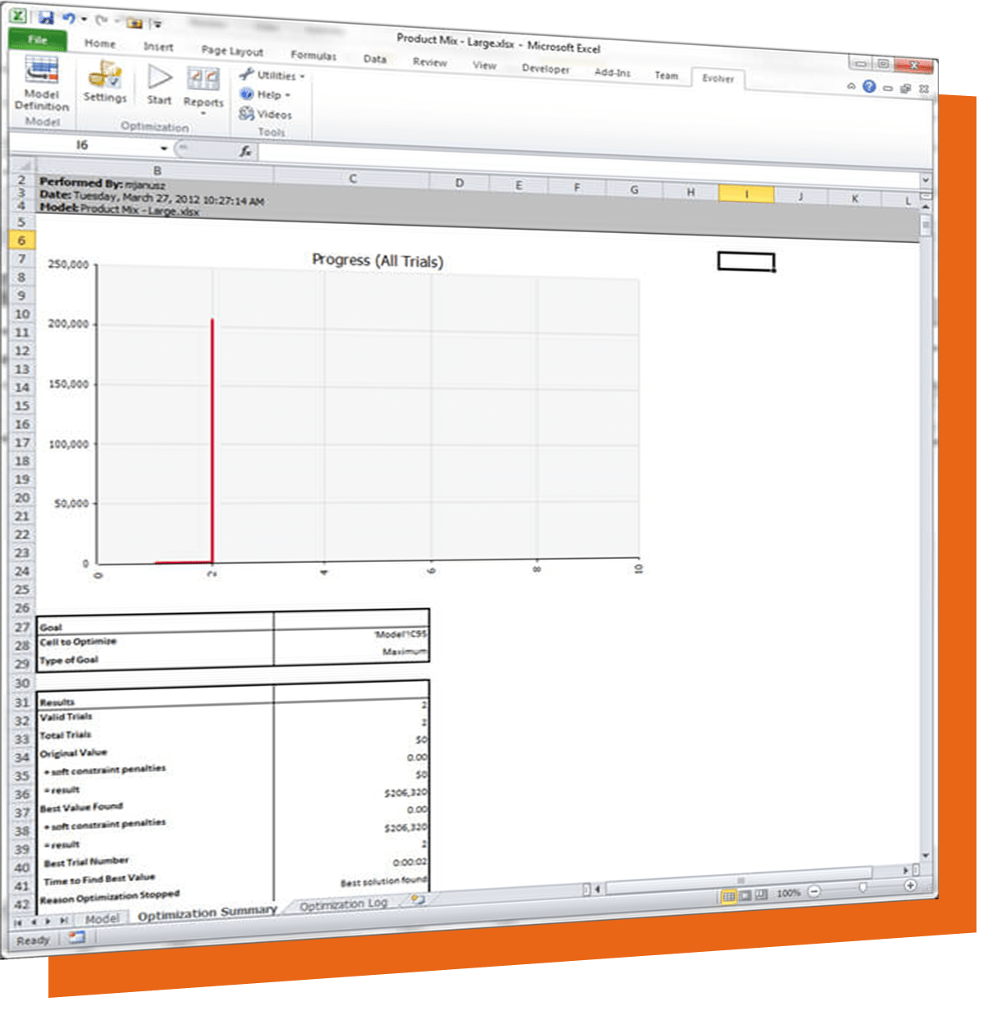Screen dimensions: 997x1011
Task: Open the Optimization Log sheet tab
Action: pyautogui.click(x=343, y=904)
